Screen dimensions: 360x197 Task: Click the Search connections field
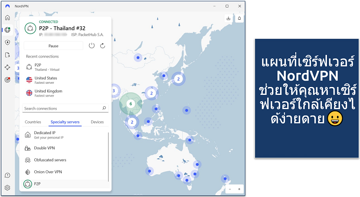pos(65,108)
